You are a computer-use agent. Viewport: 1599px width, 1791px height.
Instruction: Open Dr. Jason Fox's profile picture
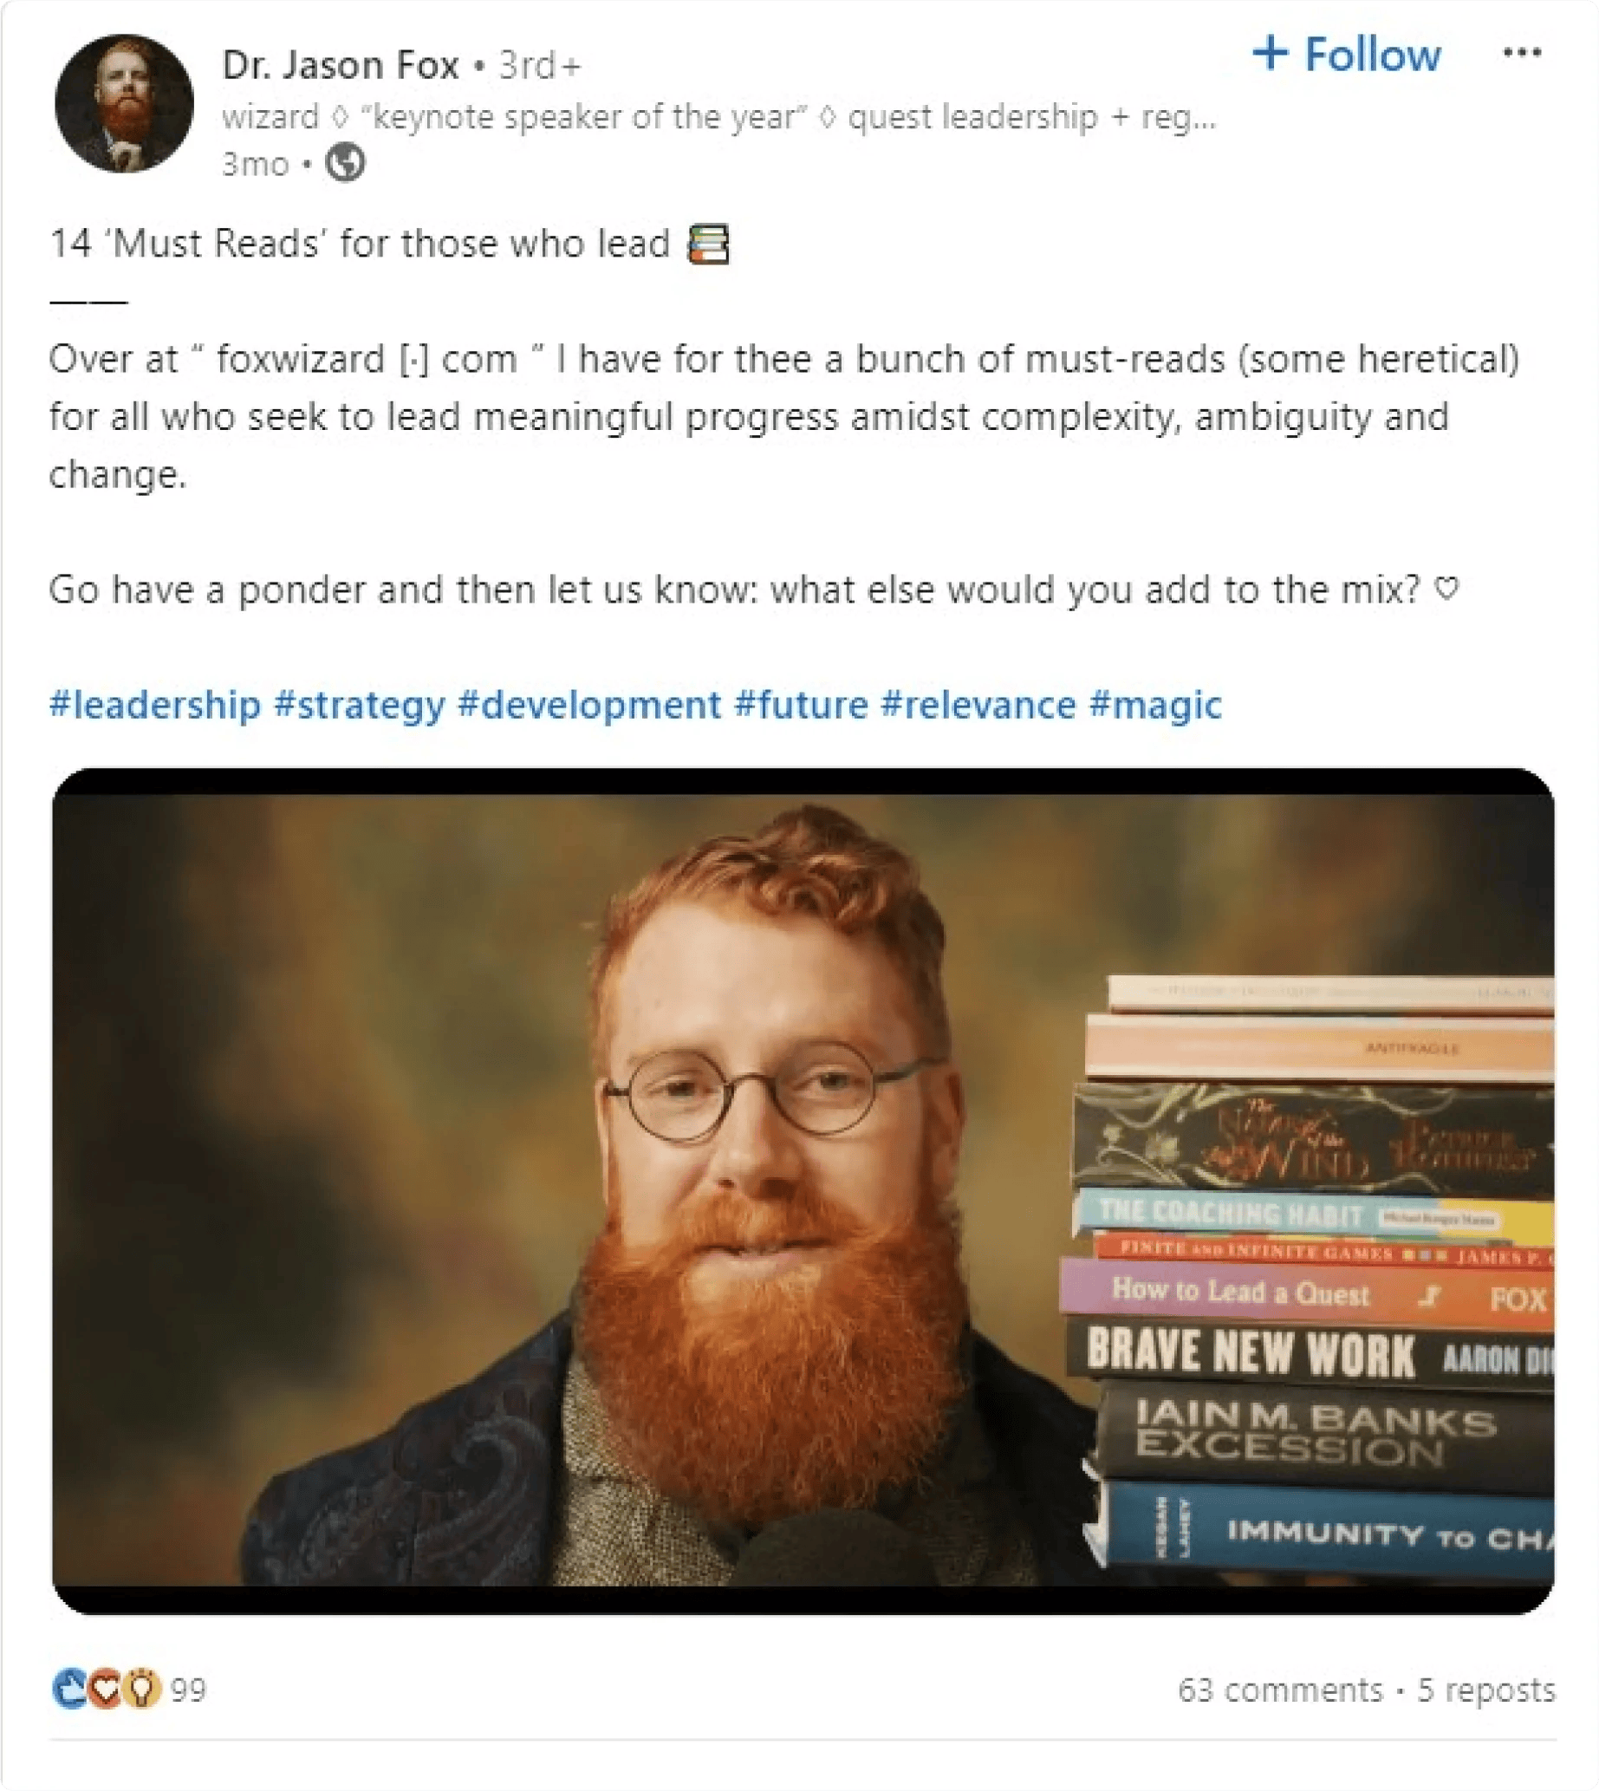[124, 104]
